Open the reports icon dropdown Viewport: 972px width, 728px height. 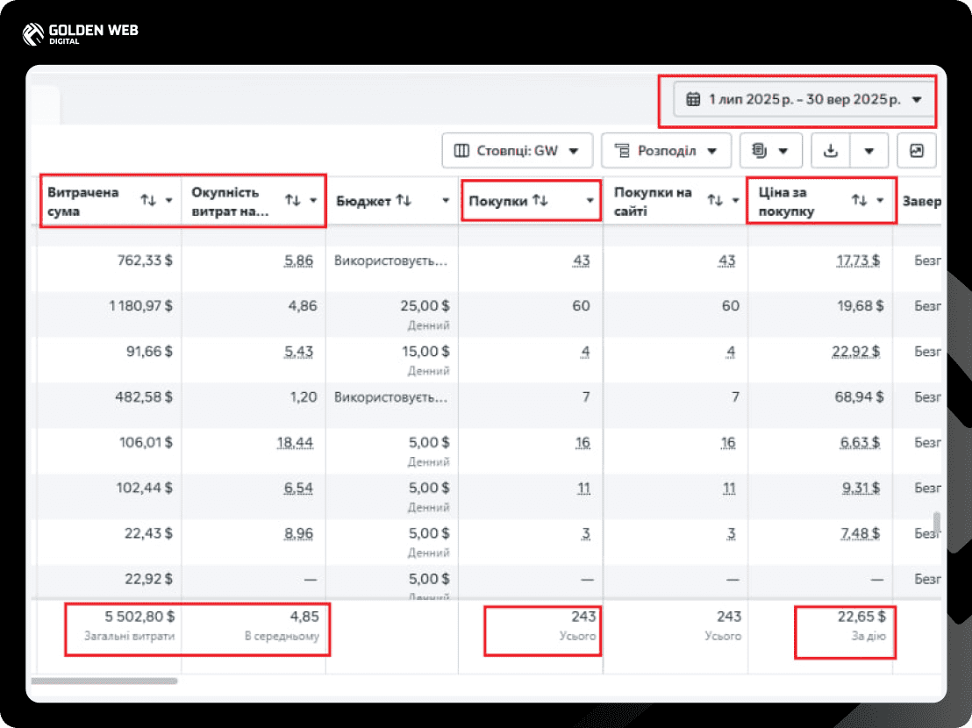point(770,151)
